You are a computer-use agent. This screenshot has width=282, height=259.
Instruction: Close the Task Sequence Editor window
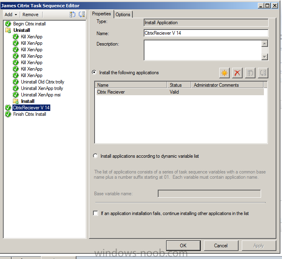[275, 6]
